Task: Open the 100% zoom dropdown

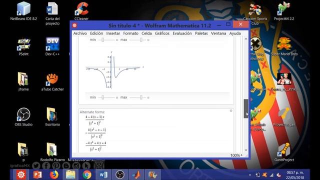Action: pos(236,155)
